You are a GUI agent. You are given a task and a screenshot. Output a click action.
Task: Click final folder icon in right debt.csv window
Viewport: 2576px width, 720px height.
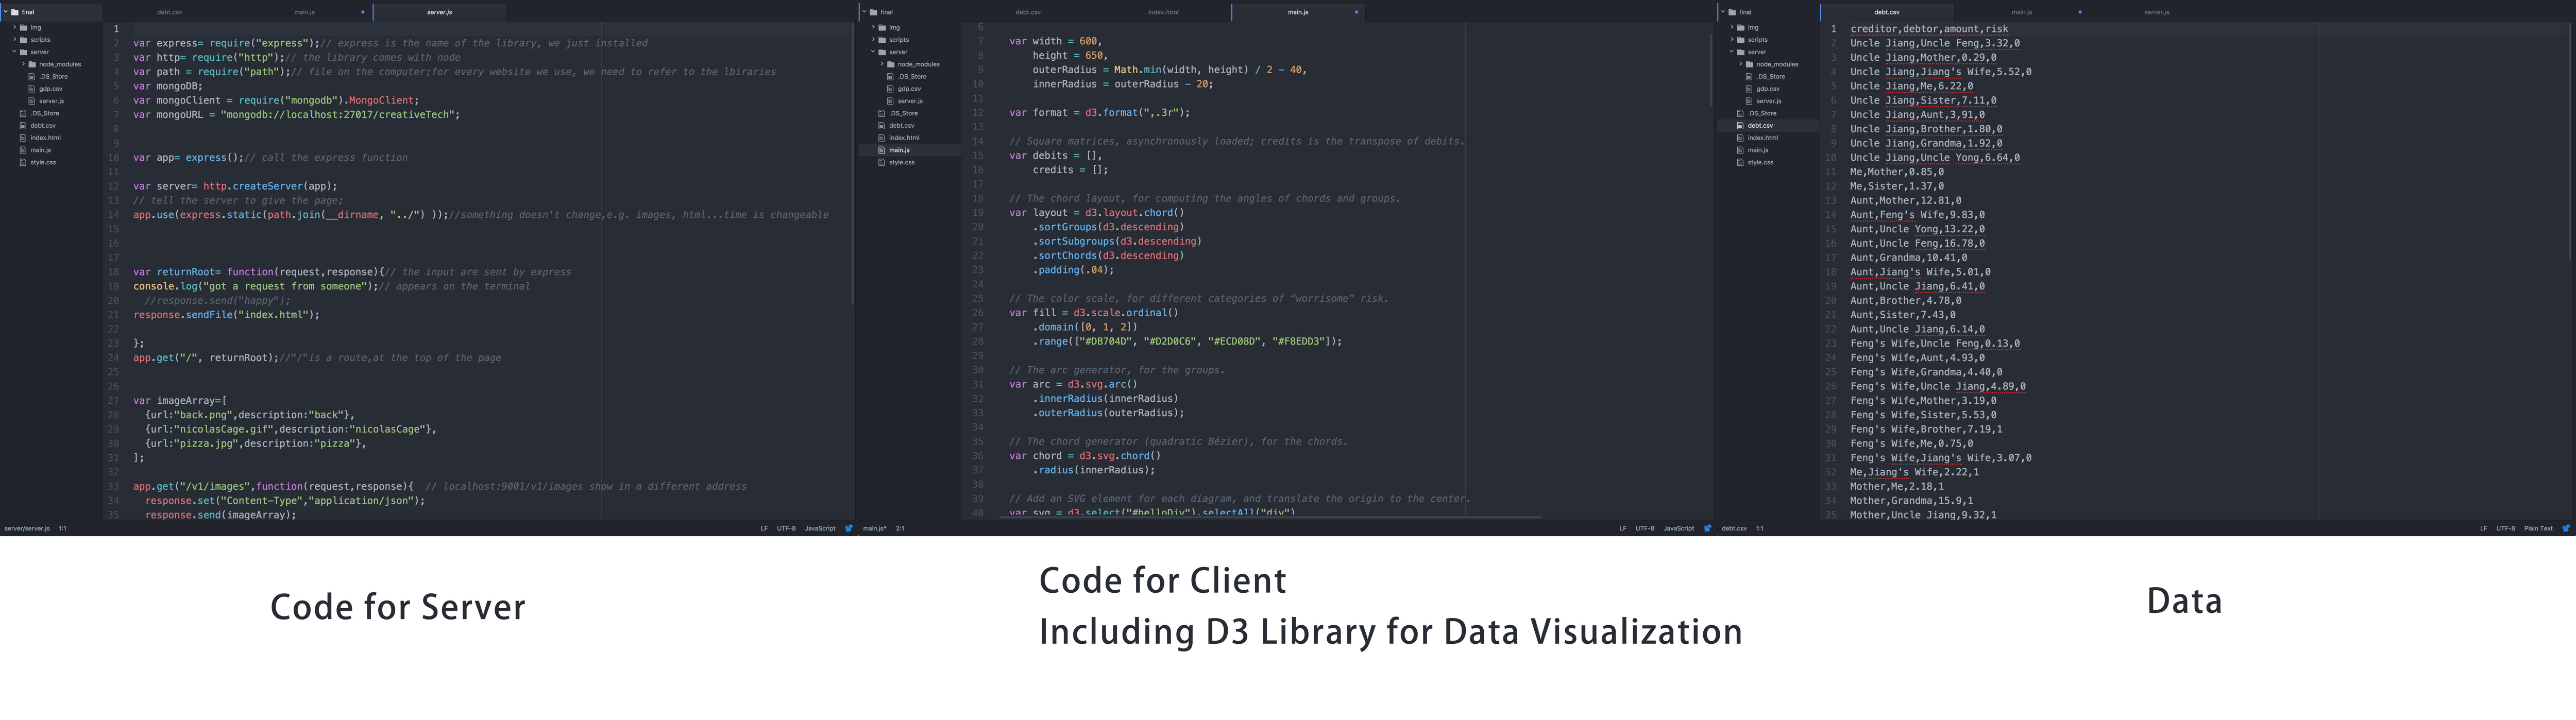coord(1732,12)
